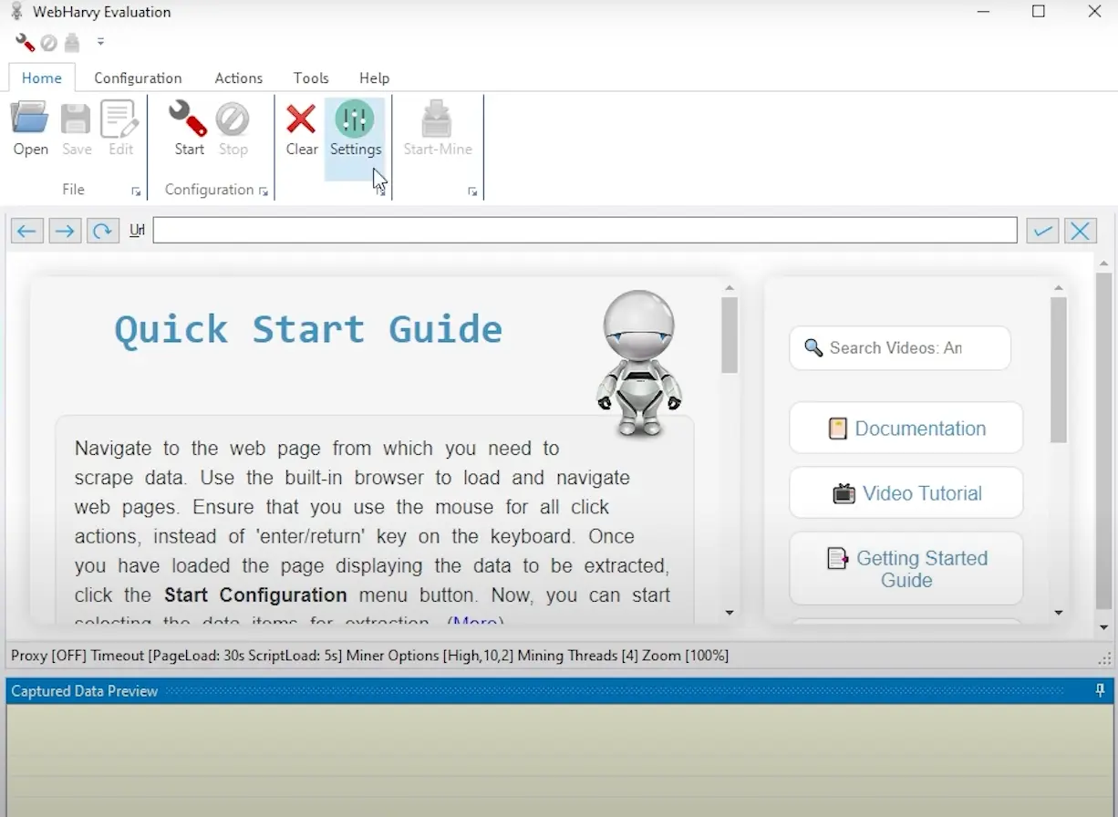Open the quick access toolbar customize dropdown
The width and height of the screenshot is (1118, 817).
tap(100, 42)
